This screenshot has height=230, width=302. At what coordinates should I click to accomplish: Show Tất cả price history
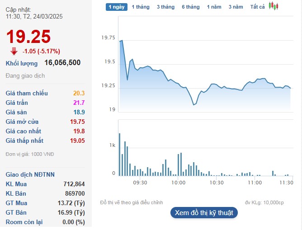pyautogui.click(x=257, y=7)
